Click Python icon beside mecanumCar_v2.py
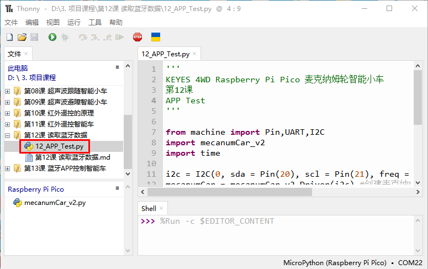This screenshot has height=269, width=428. [x=18, y=203]
